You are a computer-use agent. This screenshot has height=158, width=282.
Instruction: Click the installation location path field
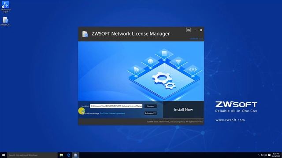(x=116, y=106)
